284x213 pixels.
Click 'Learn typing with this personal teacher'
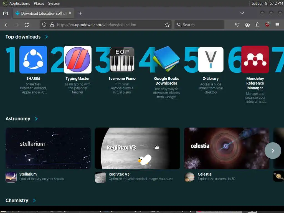(78, 88)
